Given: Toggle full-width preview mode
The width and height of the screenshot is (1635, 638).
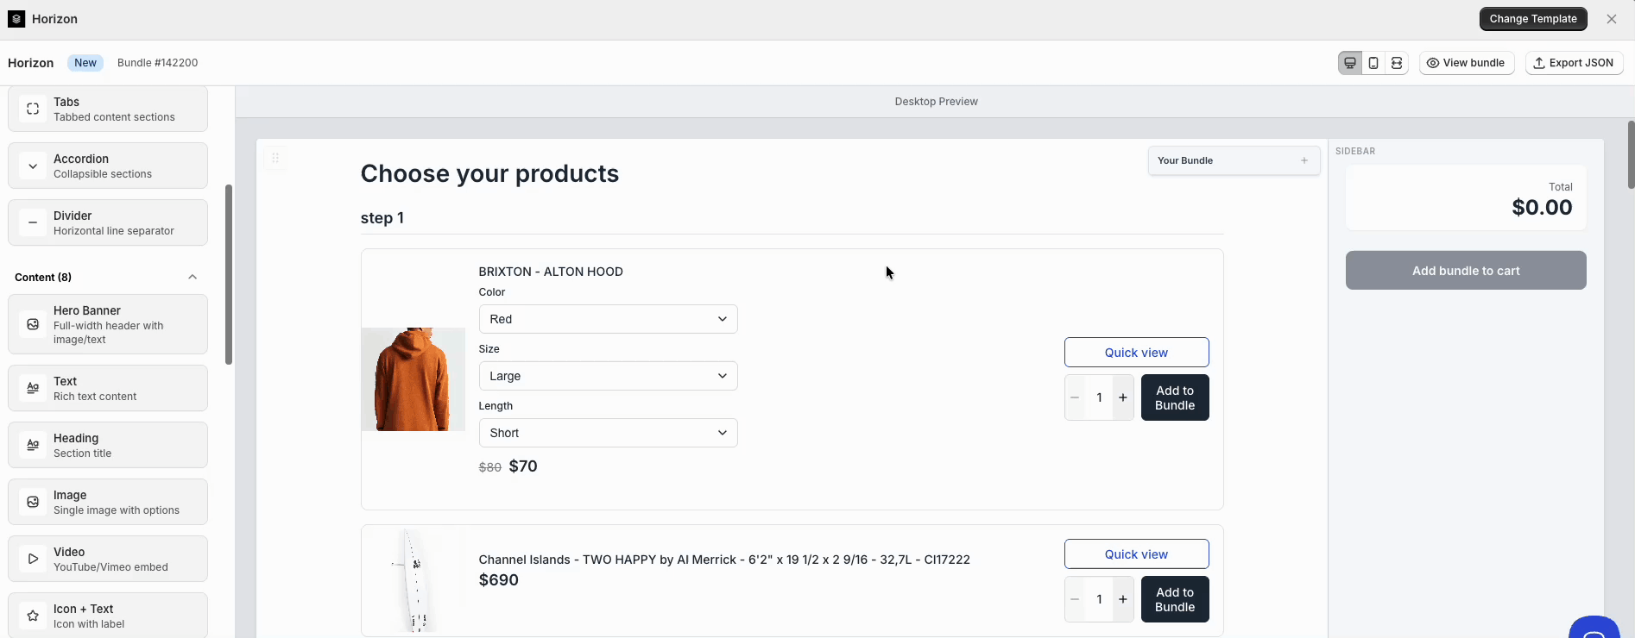Looking at the screenshot, I should (x=1397, y=63).
